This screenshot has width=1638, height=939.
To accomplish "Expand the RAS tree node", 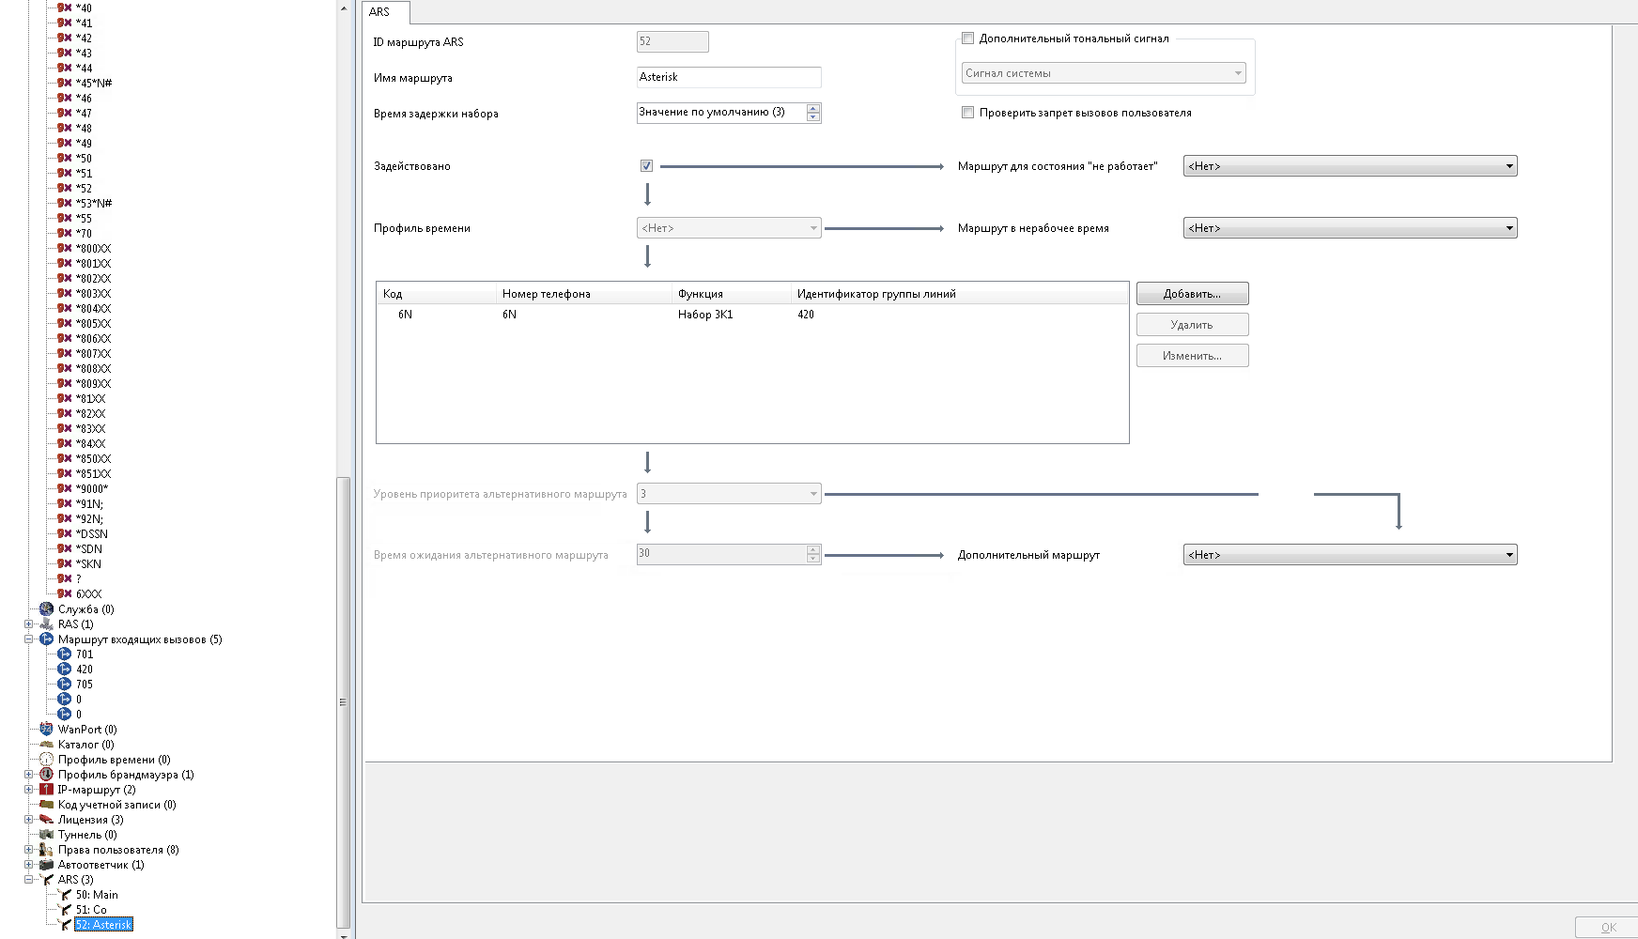I will 28,623.
